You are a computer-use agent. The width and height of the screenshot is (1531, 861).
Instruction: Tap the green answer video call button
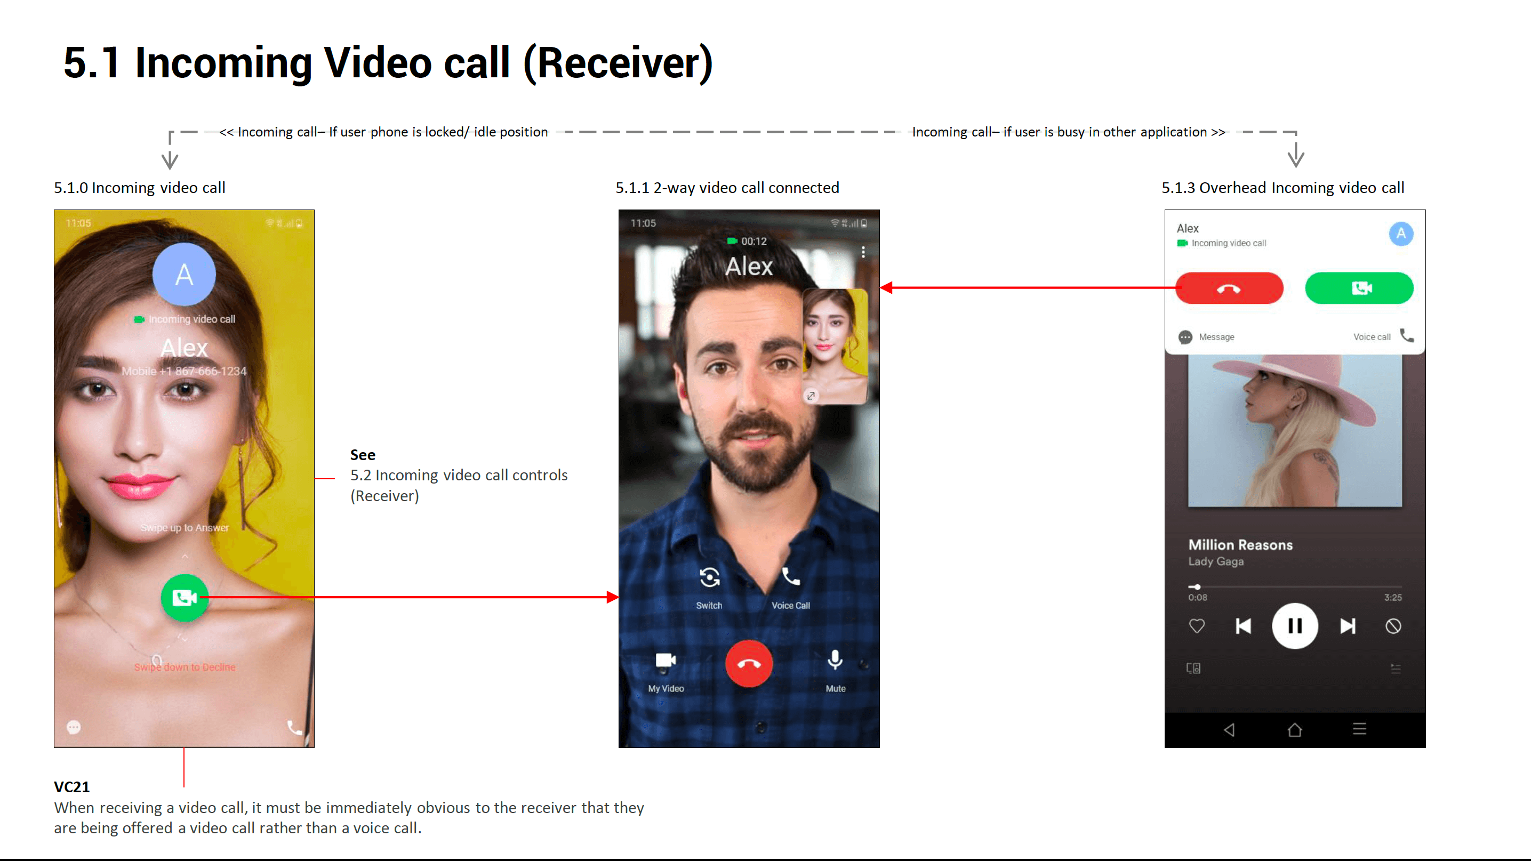coord(185,597)
